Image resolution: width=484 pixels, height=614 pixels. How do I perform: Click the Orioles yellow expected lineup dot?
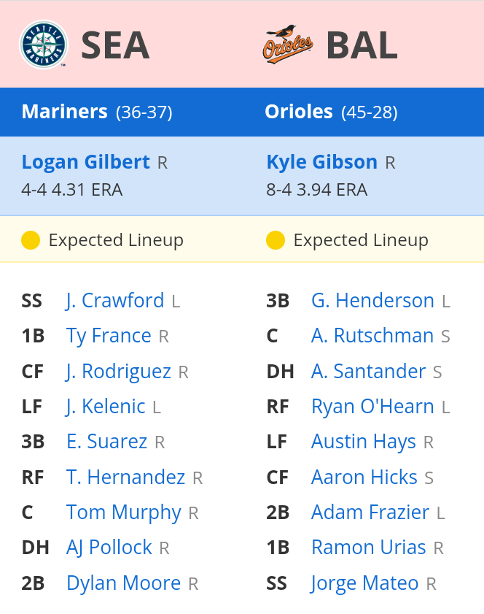276,240
